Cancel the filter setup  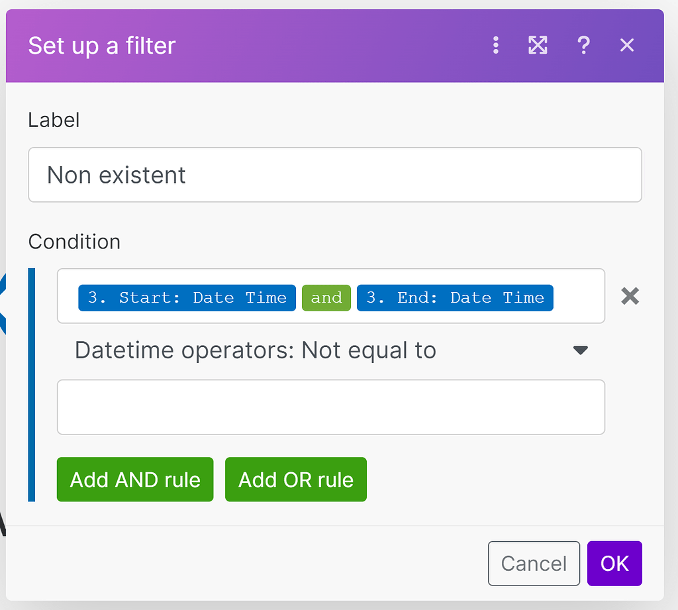pos(534,564)
